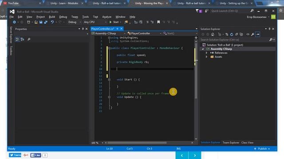Click the View Code angle-brackets icon
The width and height of the screenshot is (284, 159).
[248, 34]
